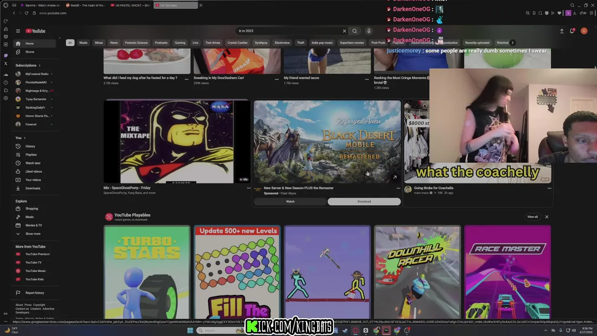Expand the Subscriptions section chevron
This screenshot has height=336, width=597.
click(40, 65)
